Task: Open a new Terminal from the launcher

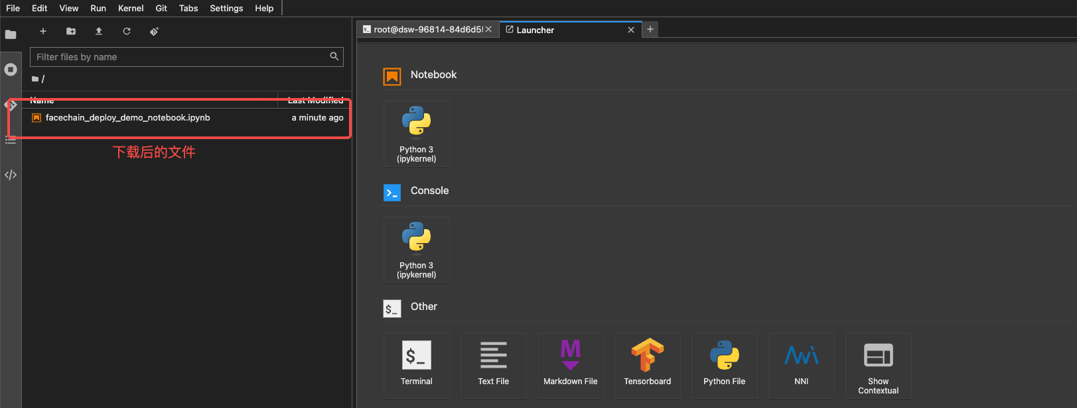Action: pos(416,365)
